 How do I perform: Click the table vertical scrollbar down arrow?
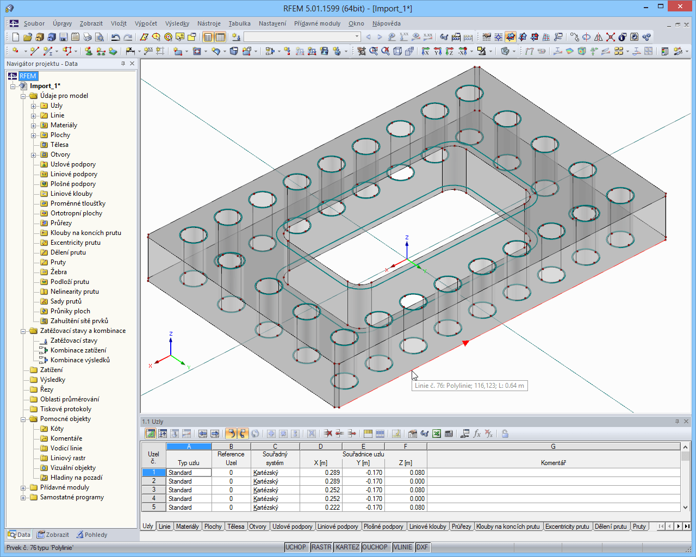pos(685,508)
